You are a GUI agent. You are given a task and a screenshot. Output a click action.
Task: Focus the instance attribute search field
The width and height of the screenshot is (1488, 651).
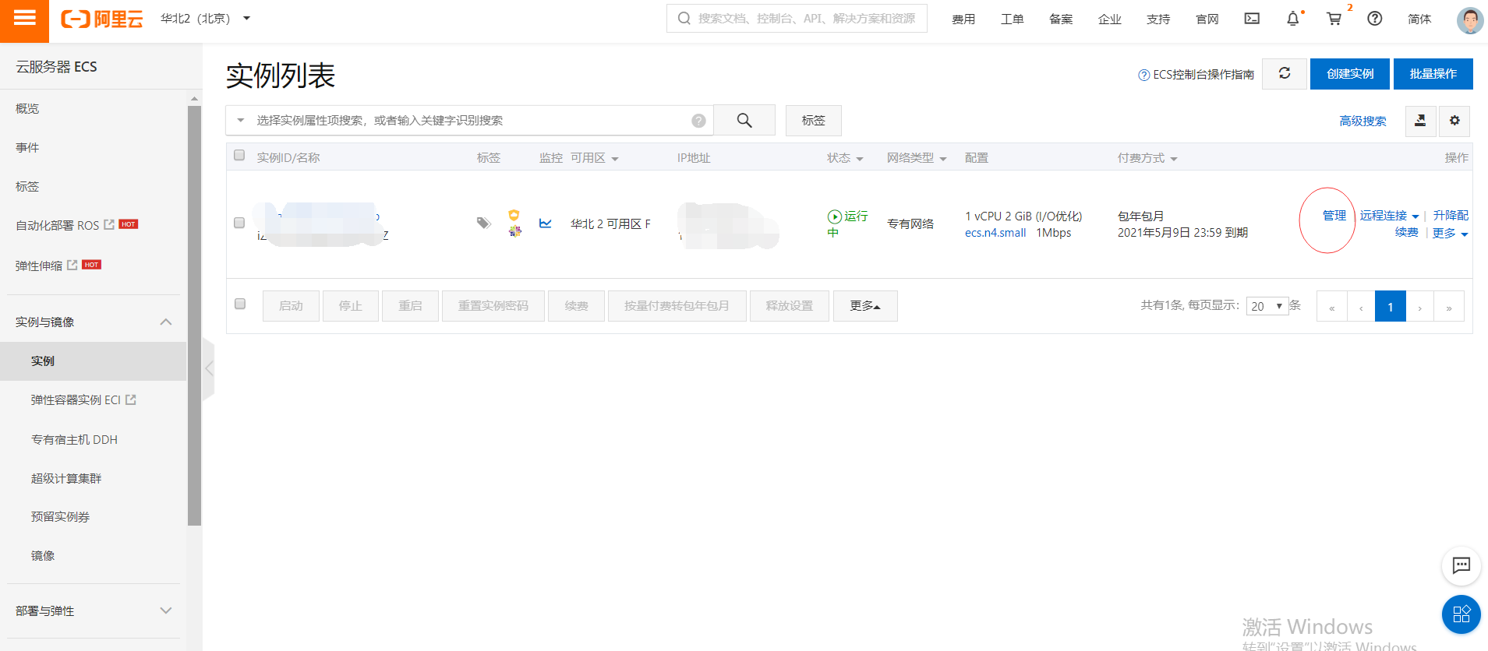tap(468, 120)
